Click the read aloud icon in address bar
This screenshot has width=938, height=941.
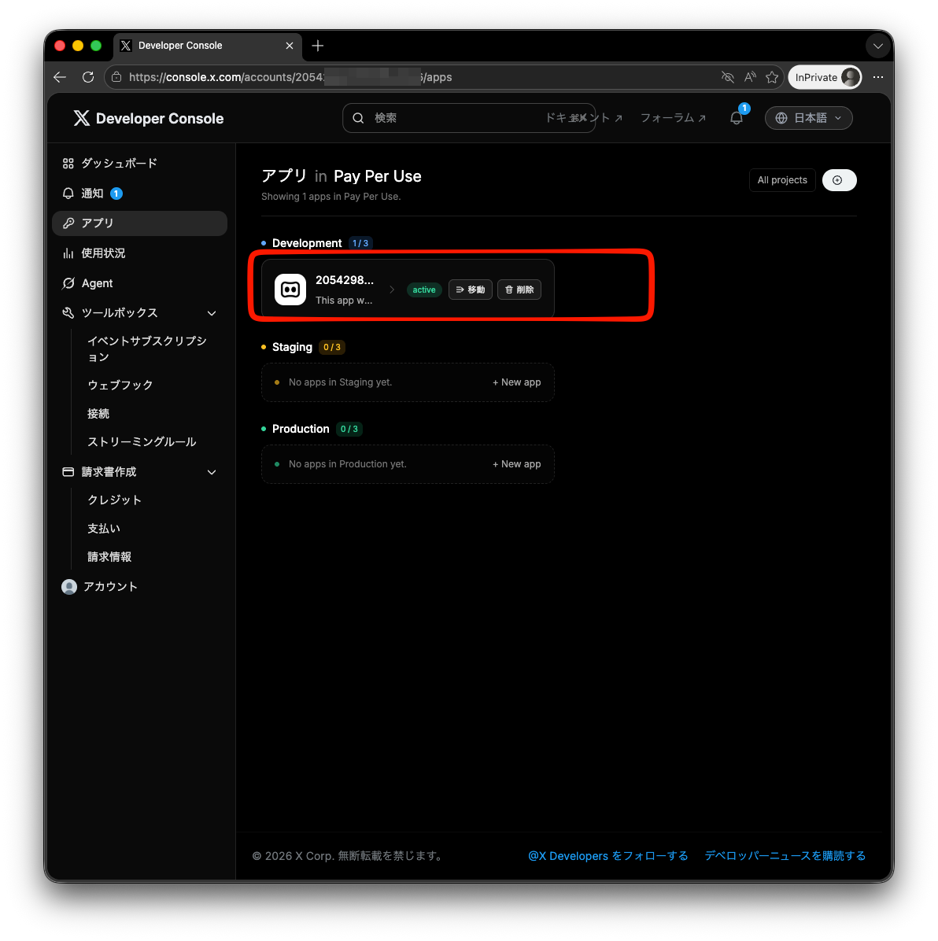(x=750, y=77)
